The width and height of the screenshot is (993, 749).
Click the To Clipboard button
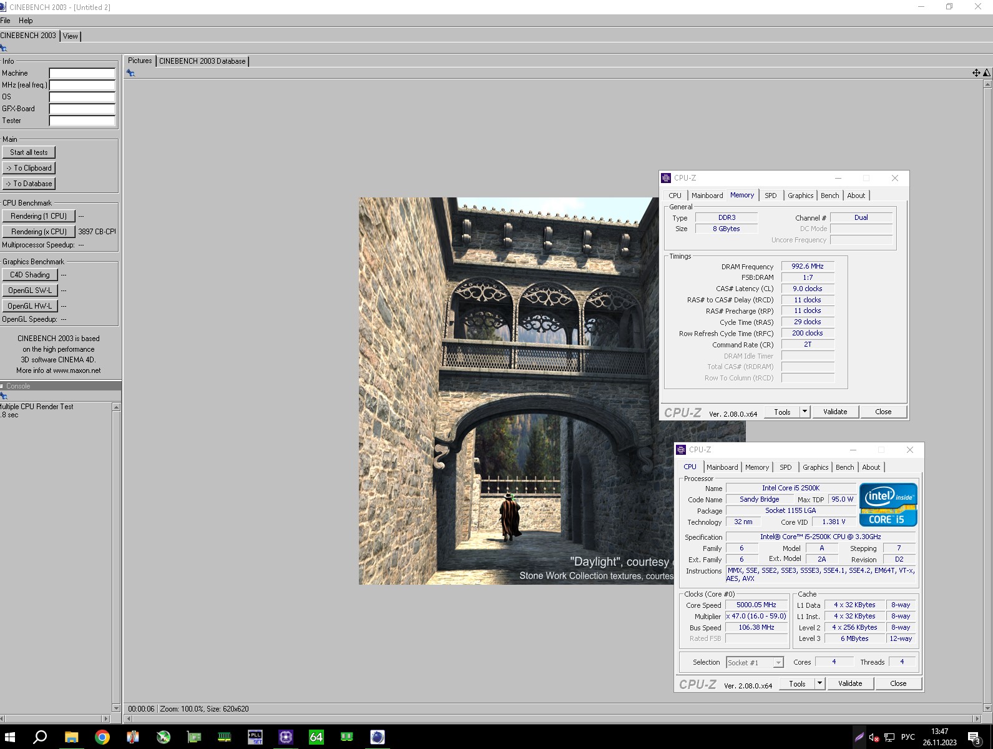tap(29, 168)
